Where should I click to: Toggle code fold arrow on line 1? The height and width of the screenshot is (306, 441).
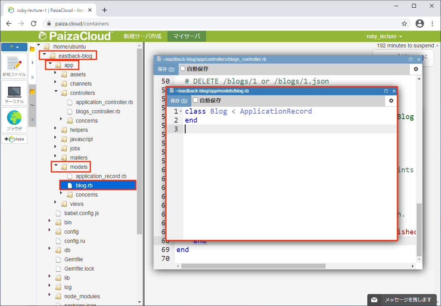[x=181, y=111]
